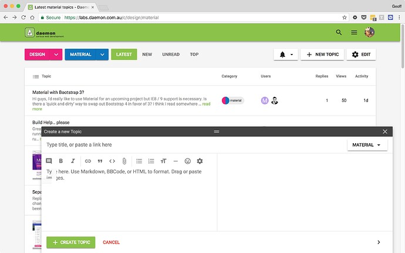Open the hamburger menu in header
Screen dimensions: 405x253
point(354,33)
